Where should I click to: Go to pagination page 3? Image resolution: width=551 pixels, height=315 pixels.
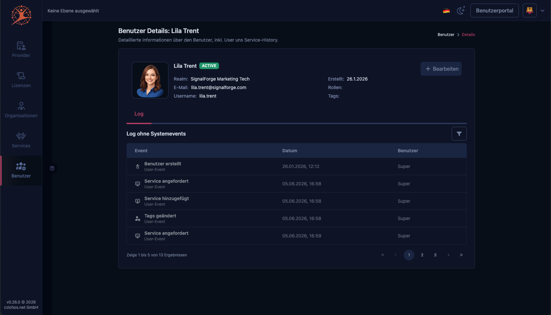(435, 255)
